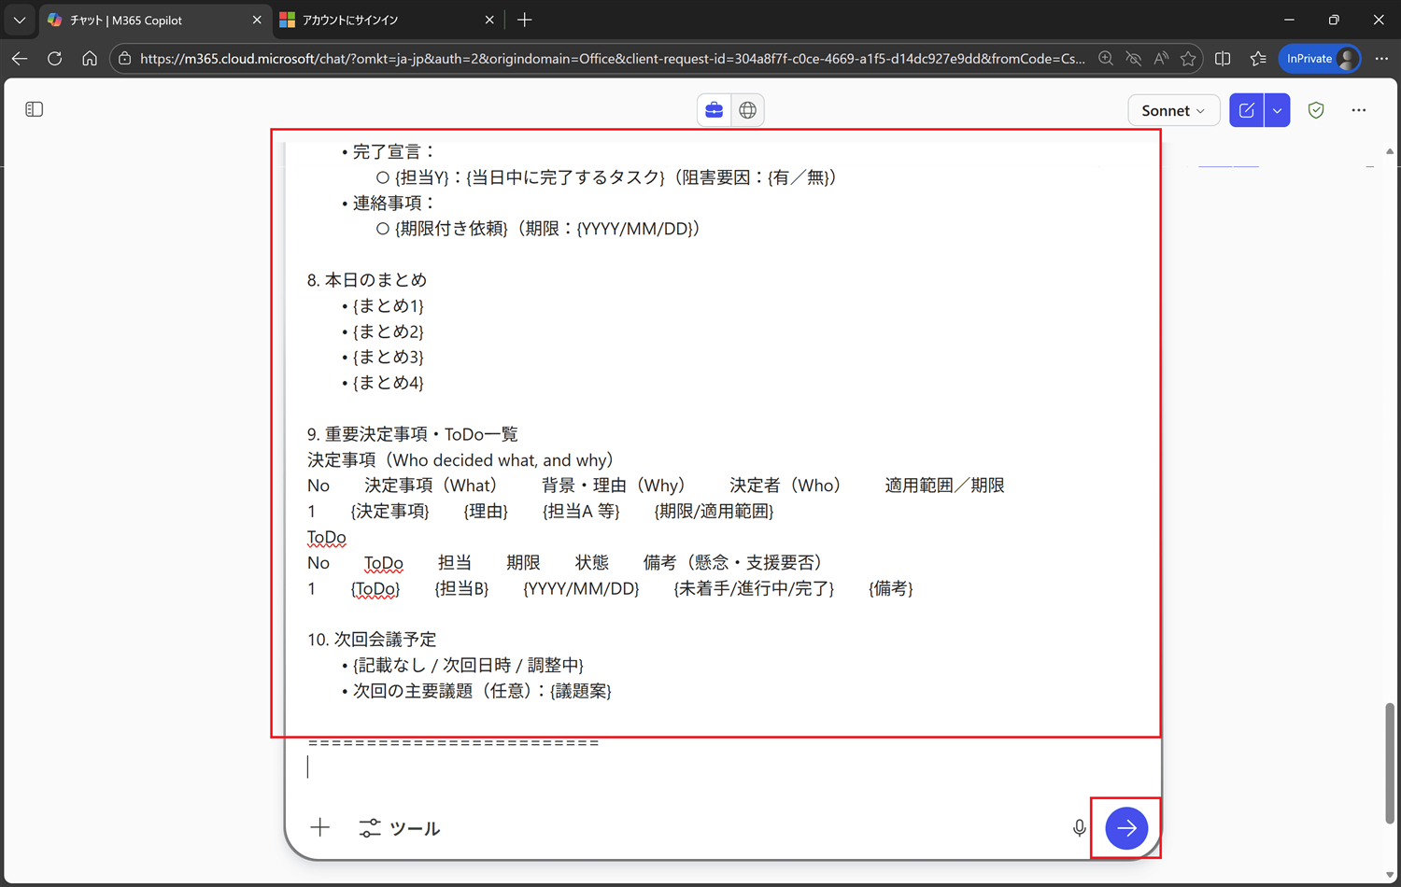Screen dimensions: 1401x887
Task: Collapse the conversation sidebar panel icon
Action: click(x=34, y=108)
